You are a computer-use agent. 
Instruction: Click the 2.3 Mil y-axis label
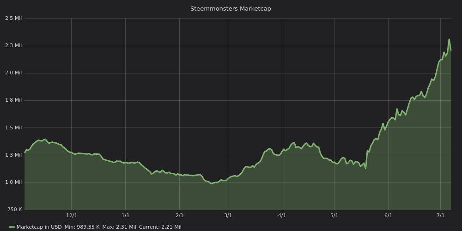(x=13, y=45)
